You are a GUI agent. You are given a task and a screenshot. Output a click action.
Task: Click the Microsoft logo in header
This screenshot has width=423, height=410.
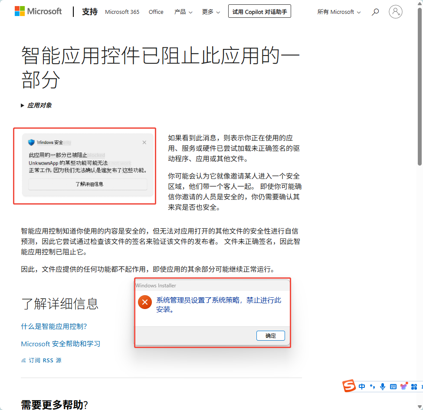(38, 11)
